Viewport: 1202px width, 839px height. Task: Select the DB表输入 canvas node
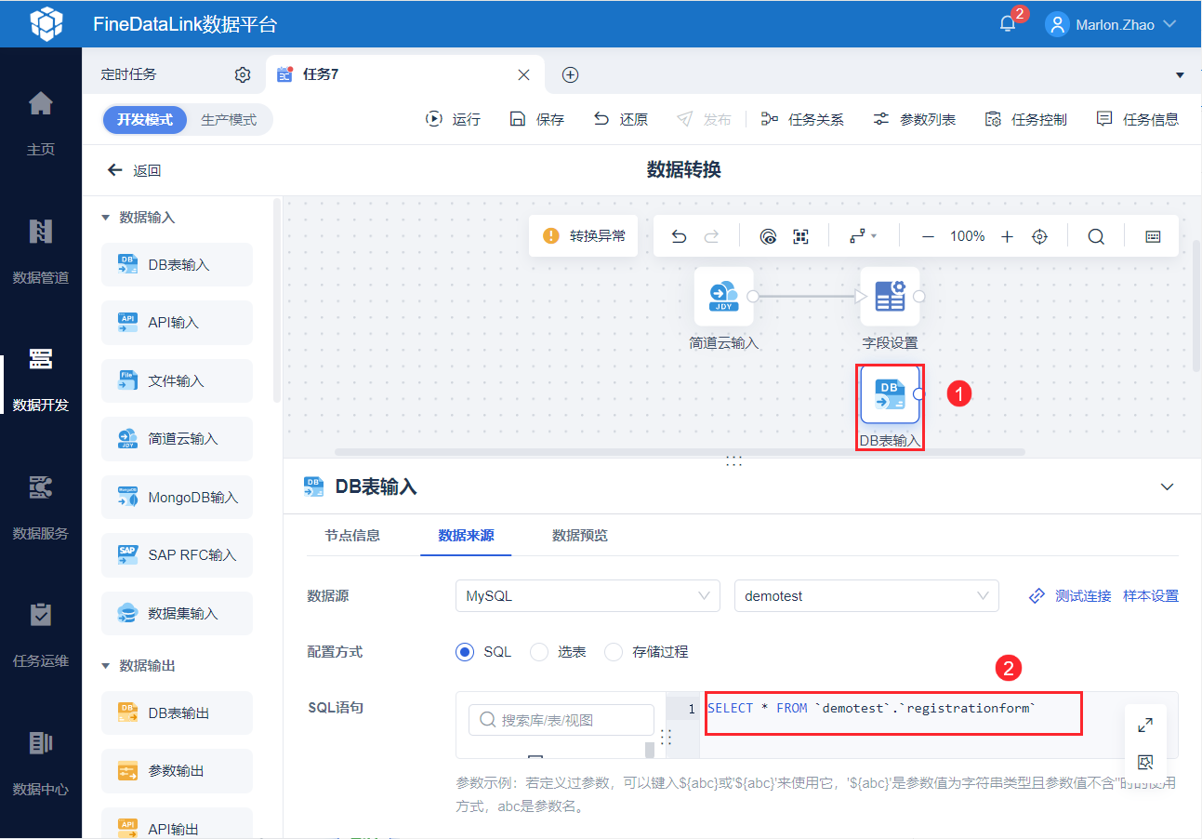[890, 394]
